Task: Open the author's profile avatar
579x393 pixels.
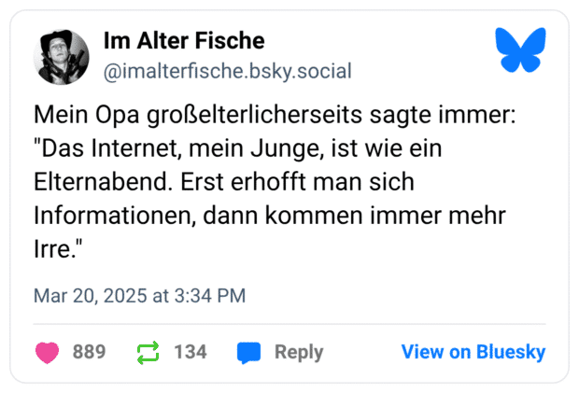Action: 62,56
